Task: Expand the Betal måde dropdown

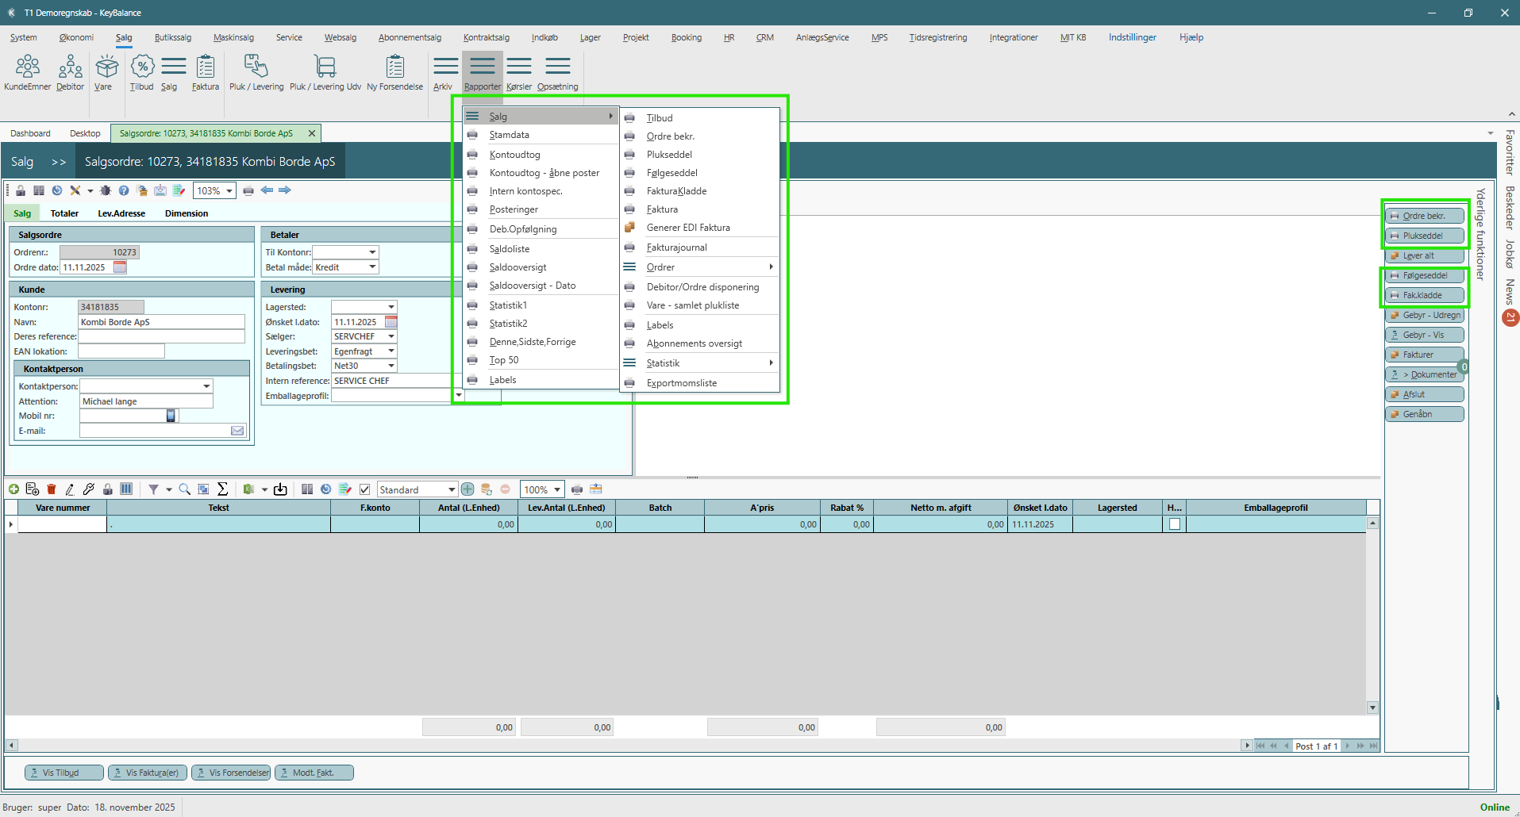Action: (371, 267)
